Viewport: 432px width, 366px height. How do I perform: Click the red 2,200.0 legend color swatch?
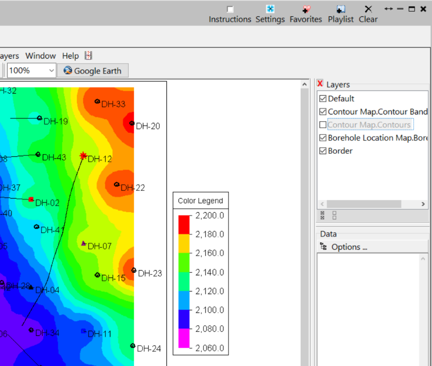[184, 224]
